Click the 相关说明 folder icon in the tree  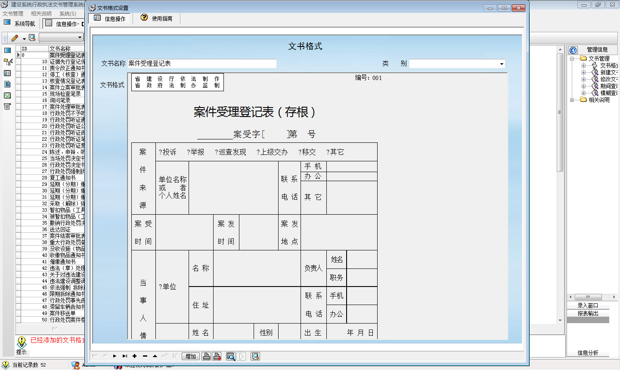[583, 100]
